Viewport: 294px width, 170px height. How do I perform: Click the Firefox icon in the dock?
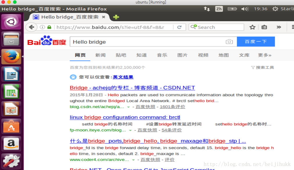[x=11, y=56]
